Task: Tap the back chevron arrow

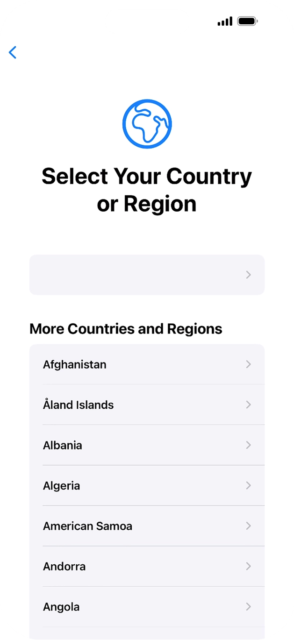Action: pos(13,53)
